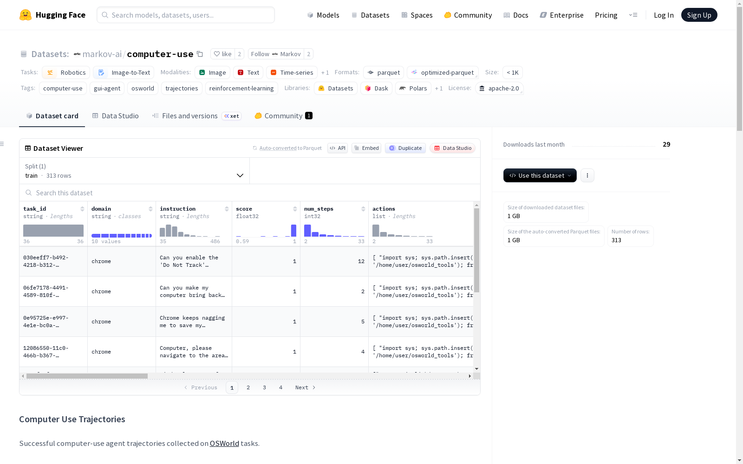Open the Datasets page from the top navigation

point(370,15)
